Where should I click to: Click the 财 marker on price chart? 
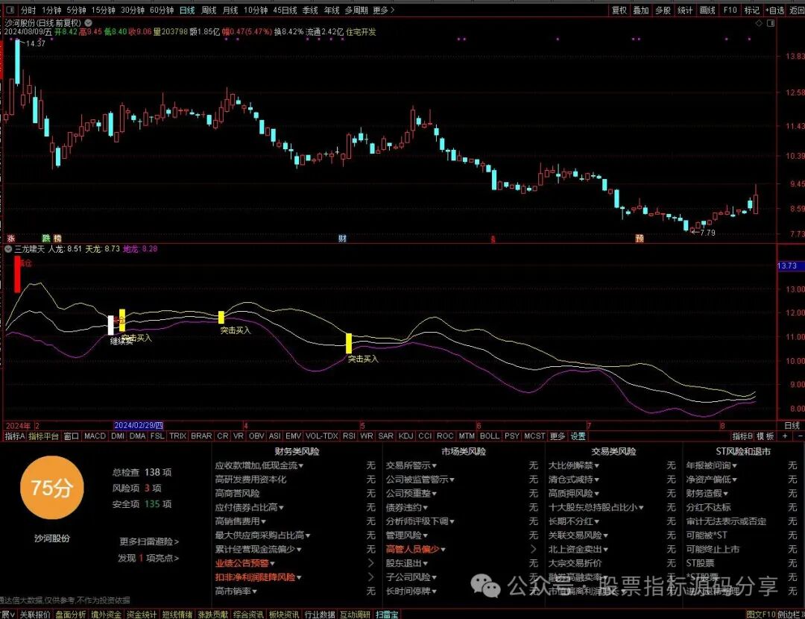point(342,239)
